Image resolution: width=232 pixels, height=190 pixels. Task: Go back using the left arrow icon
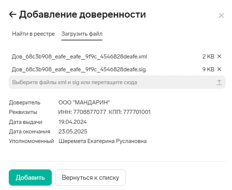[13, 14]
